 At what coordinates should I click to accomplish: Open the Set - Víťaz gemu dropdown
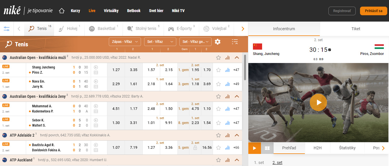(196, 42)
